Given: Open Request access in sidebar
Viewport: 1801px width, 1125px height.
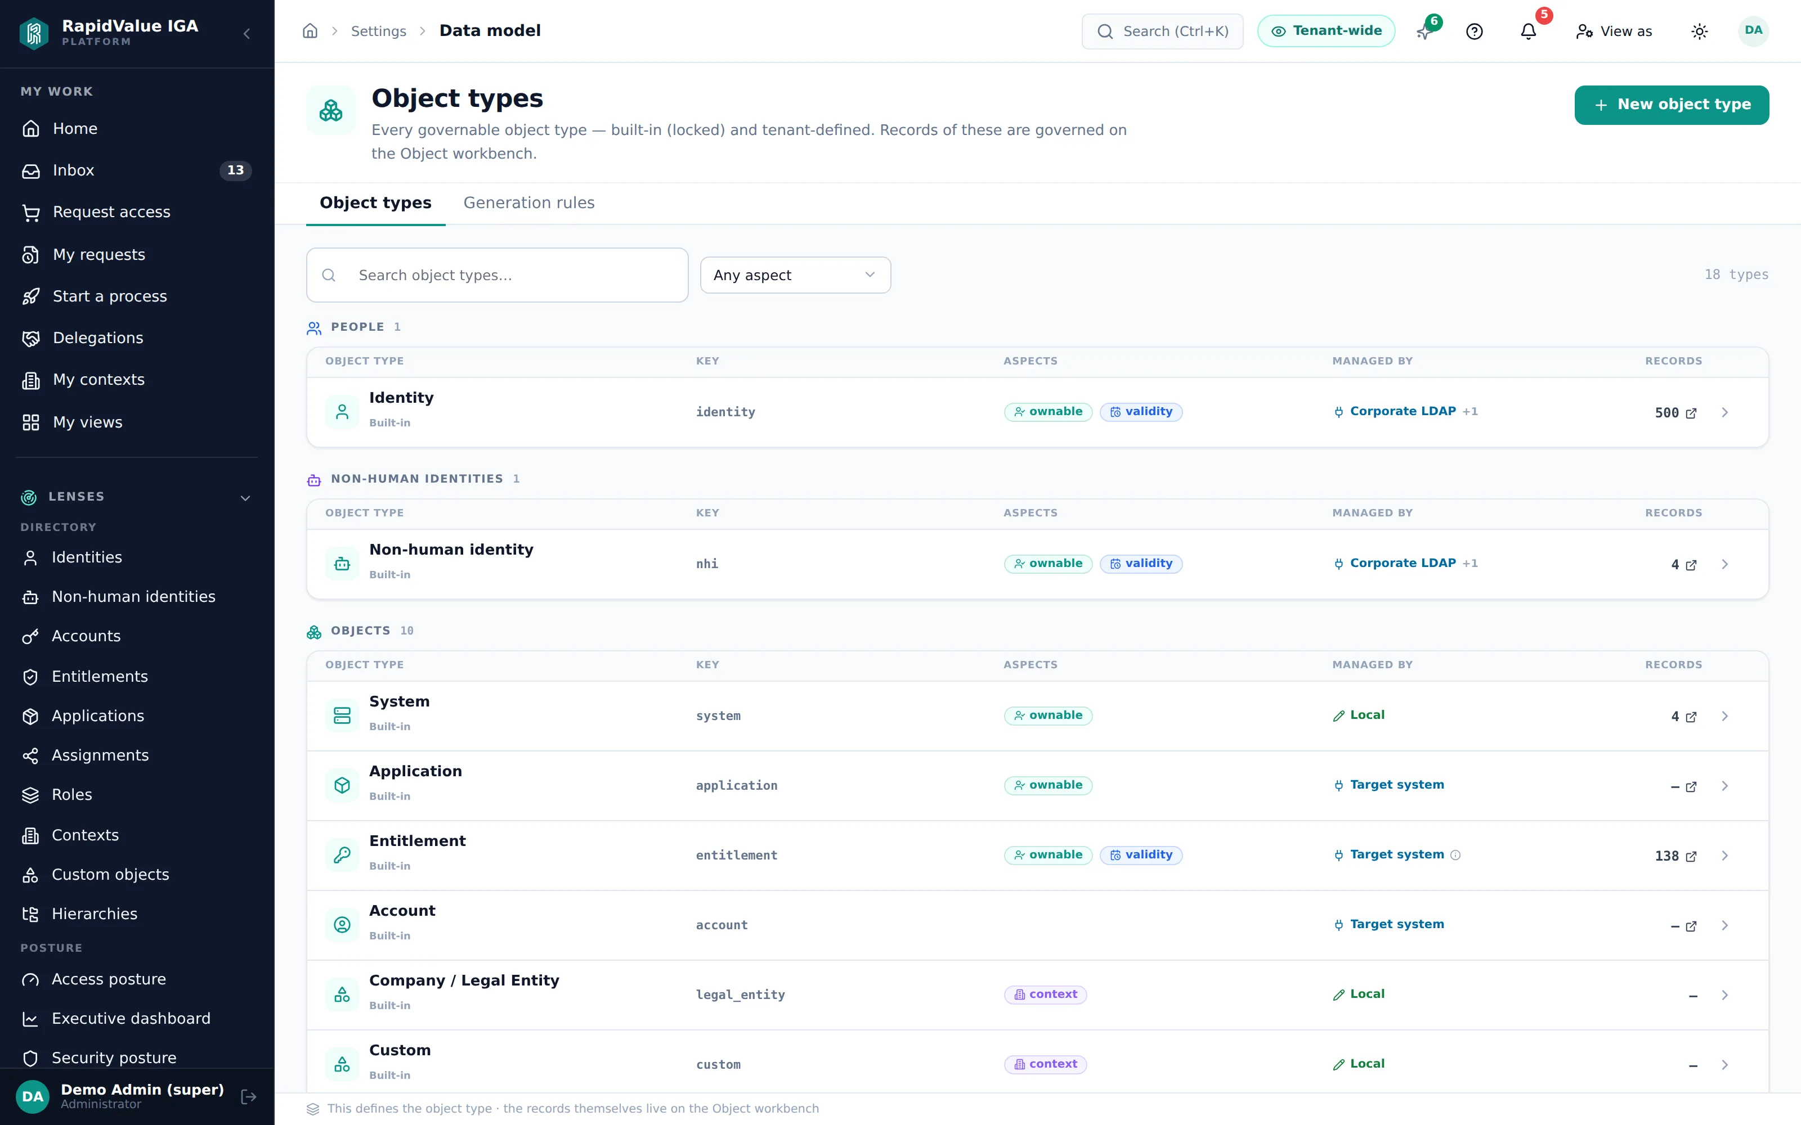Looking at the screenshot, I should point(137,212).
